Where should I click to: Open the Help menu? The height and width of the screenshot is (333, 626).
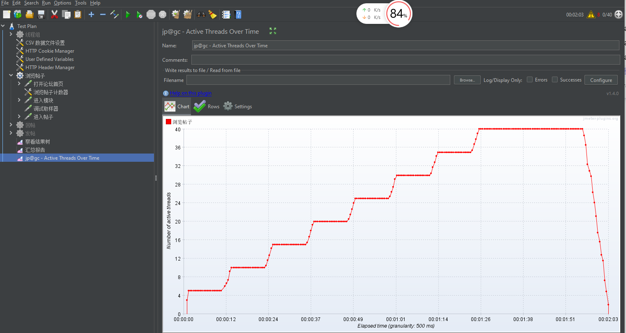tap(95, 3)
